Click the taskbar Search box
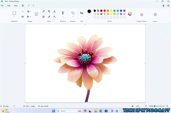The height and width of the screenshot is (113, 171). 69,111
